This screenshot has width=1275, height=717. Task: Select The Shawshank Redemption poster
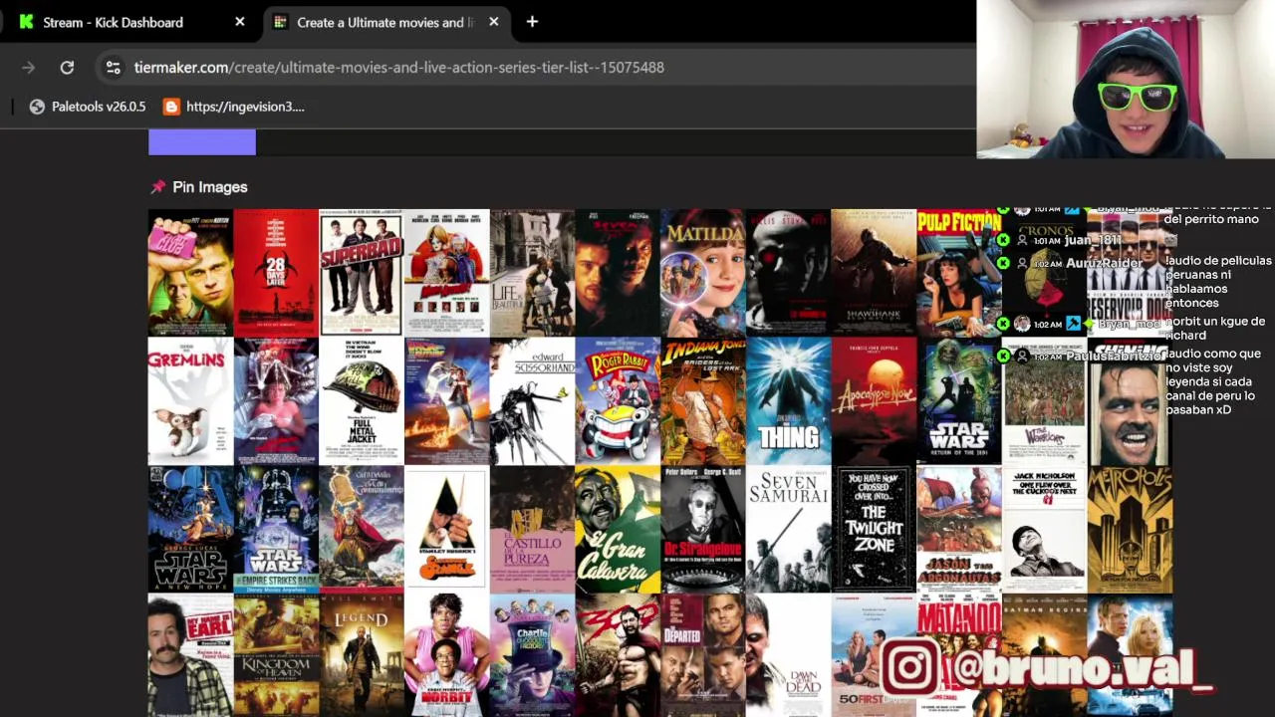pyautogui.click(x=874, y=273)
